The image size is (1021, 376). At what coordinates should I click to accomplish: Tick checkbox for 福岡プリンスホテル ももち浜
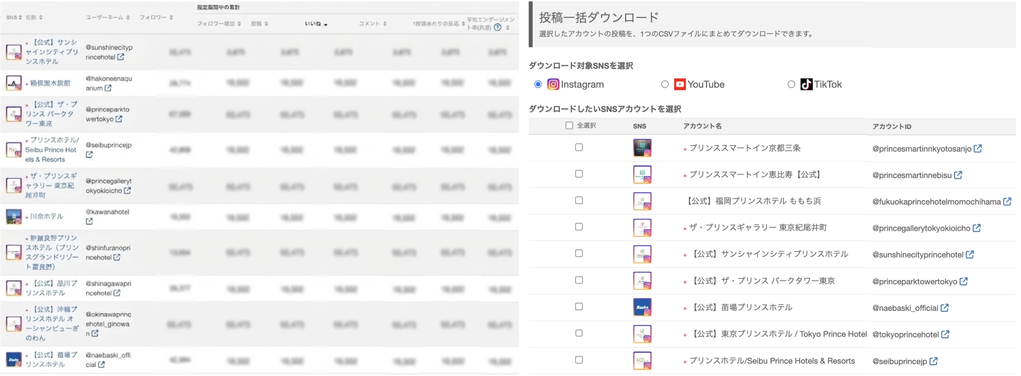(579, 200)
